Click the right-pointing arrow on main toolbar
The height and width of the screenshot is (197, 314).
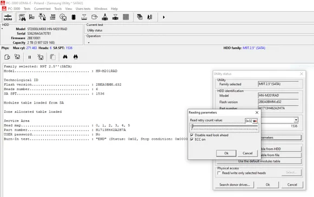click(x=163, y=17)
